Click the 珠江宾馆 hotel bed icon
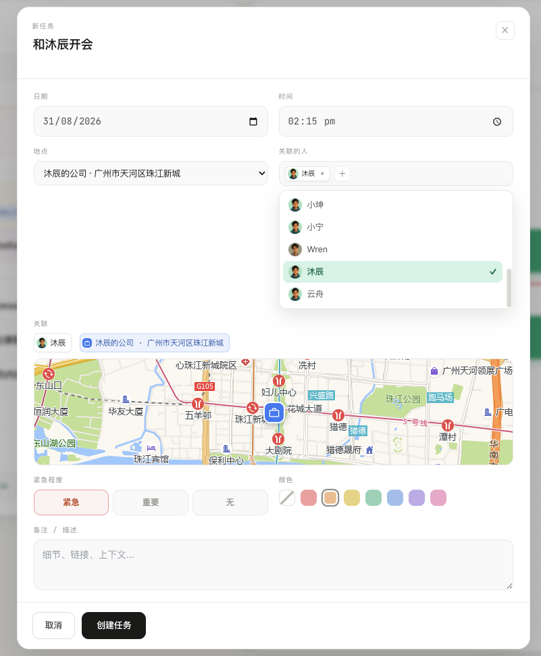The width and height of the screenshot is (541, 656). [151, 448]
